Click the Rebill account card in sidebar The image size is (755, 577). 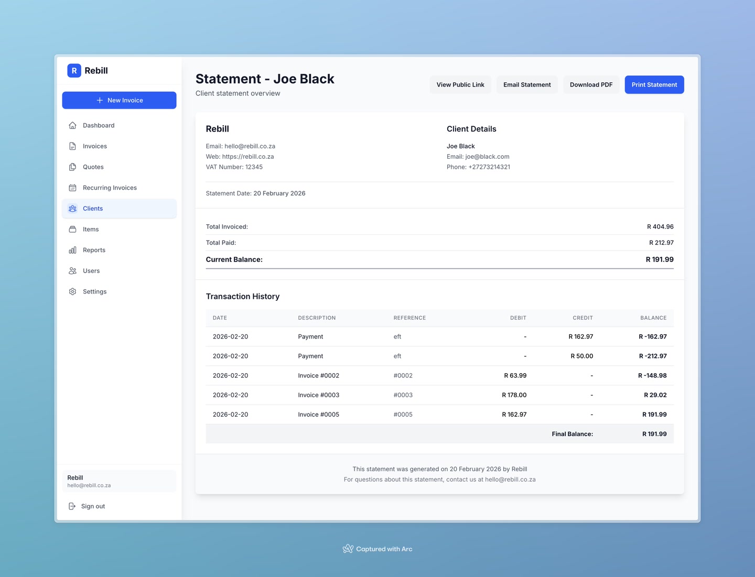pyautogui.click(x=119, y=481)
